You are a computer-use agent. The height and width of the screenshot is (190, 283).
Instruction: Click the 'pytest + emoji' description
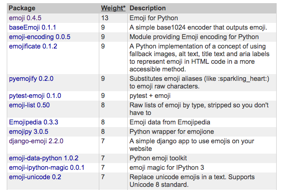click(x=150, y=96)
